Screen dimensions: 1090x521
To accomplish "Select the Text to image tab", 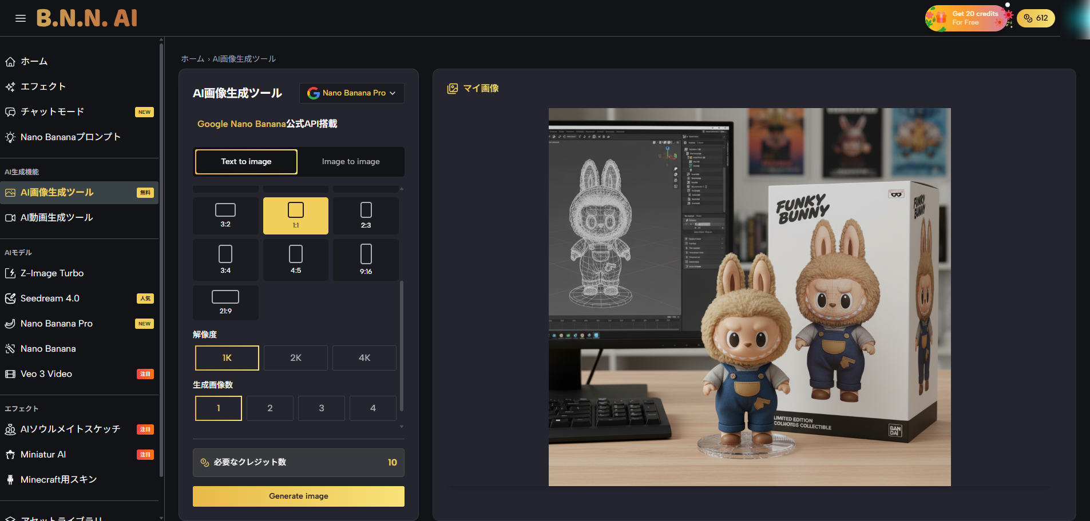I will [x=246, y=162].
